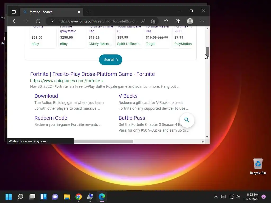Click the floating search magnifier button
The image size is (271, 203).
point(187,120)
